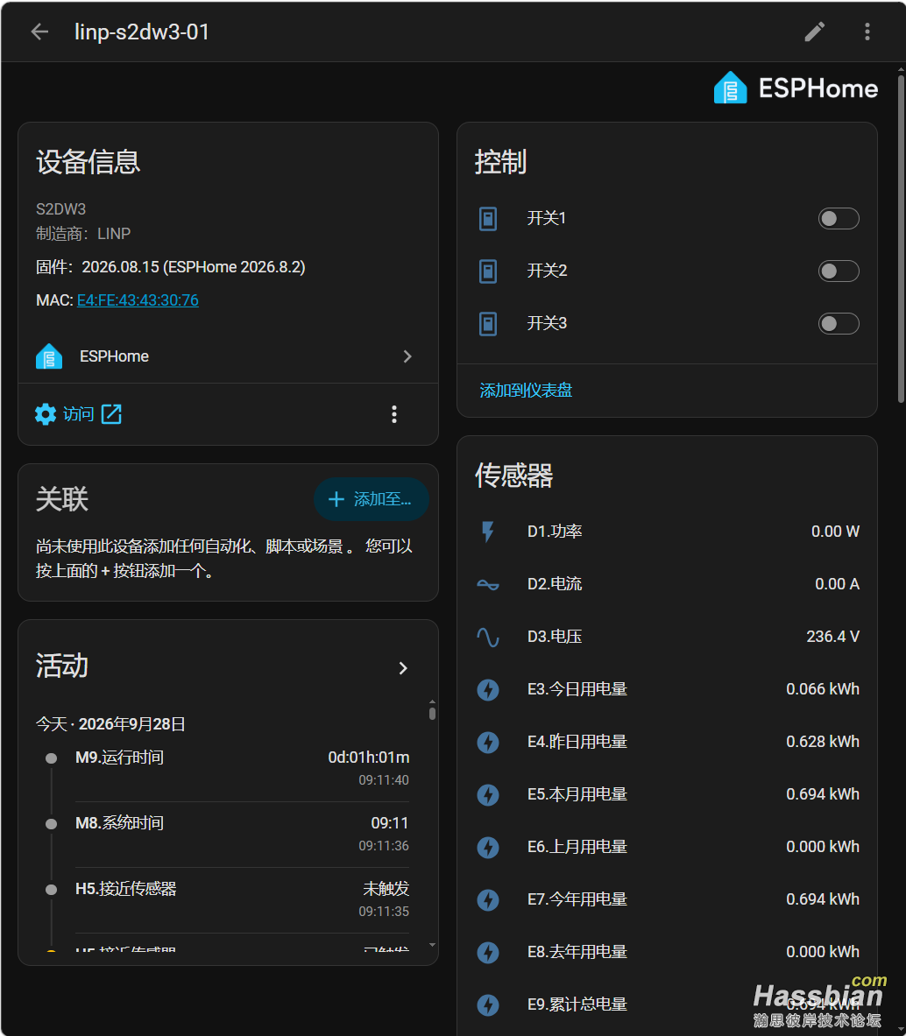This screenshot has height=1036, width=906.
Task: Click the device title linp-s2dw3-01
Action: tap(142, 32)
